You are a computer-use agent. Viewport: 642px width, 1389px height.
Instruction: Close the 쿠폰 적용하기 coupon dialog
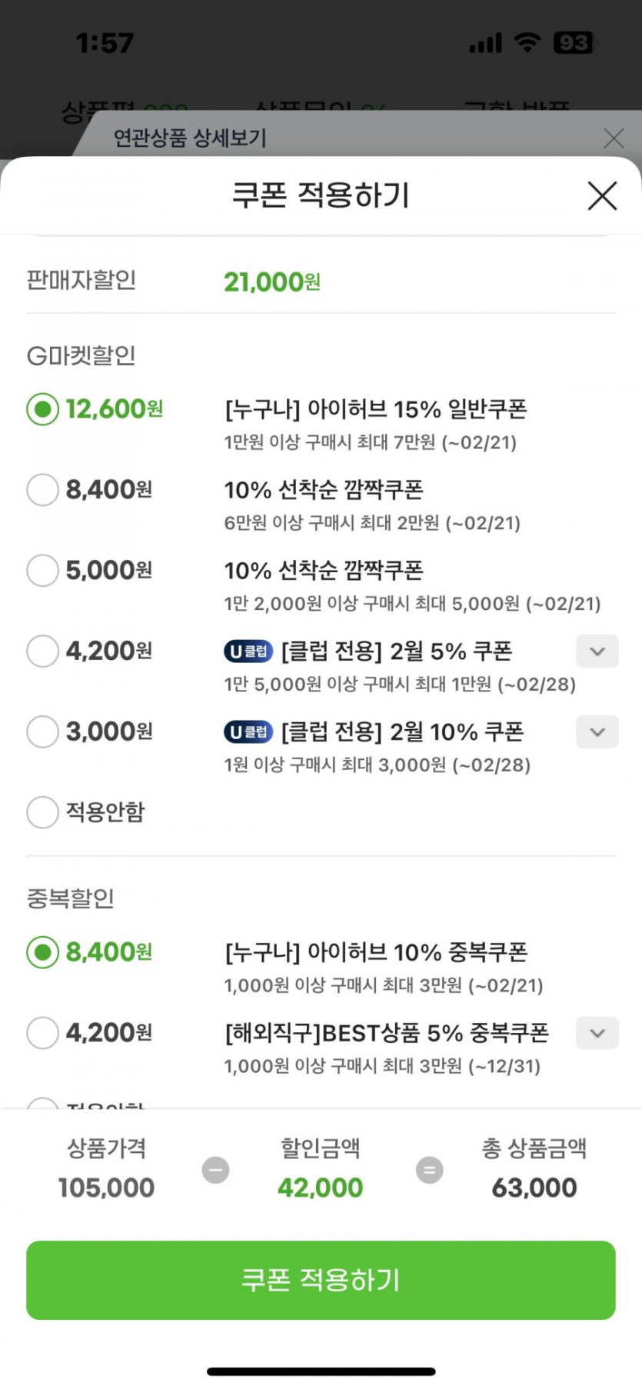pos(602,195)
